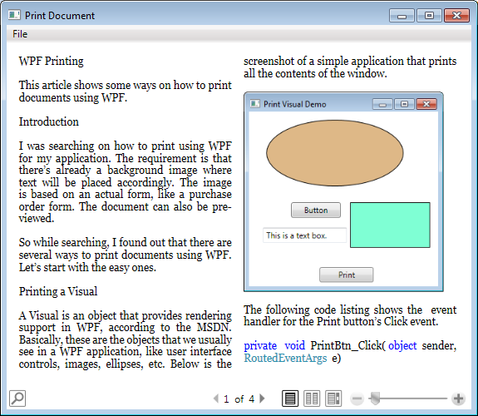Maximize the Print Document window
This screenshot has height=416, width=478.
(429, 16)
